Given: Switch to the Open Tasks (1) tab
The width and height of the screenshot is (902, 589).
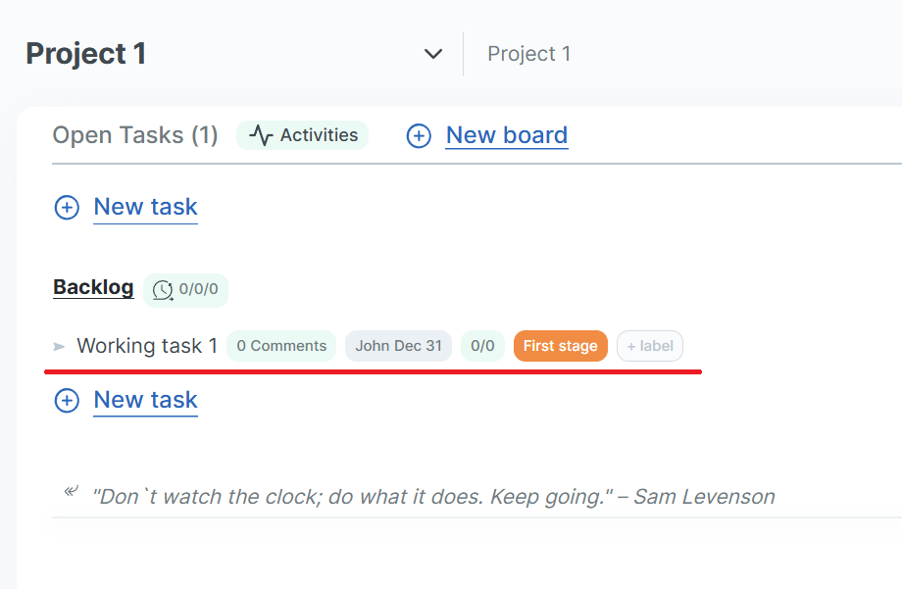Looking at the screenshot, I should [x=134, y=135].
